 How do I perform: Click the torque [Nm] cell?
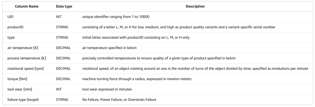point(17,79)
